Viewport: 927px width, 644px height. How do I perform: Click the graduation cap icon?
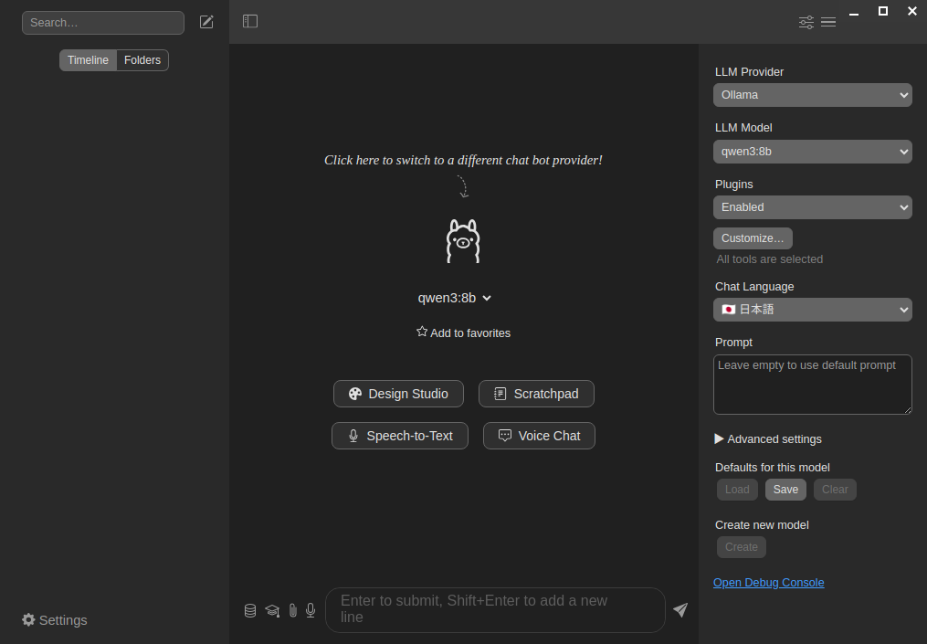click(272, 610)
